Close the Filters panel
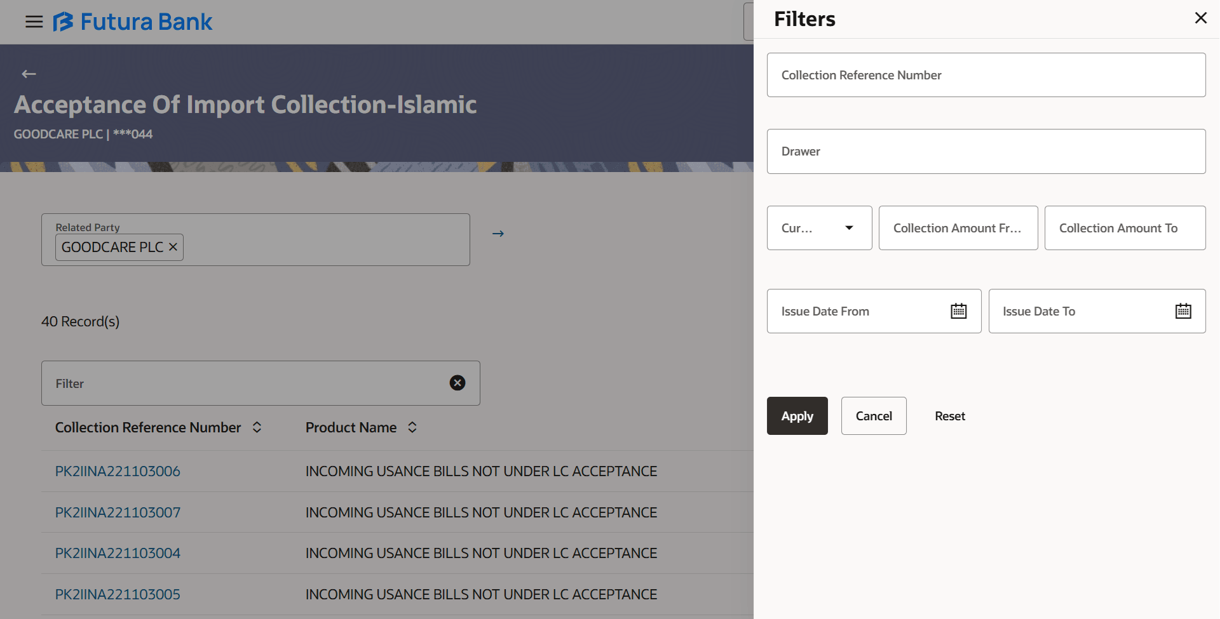The image size is (1220, 619). click(1200, 18)
